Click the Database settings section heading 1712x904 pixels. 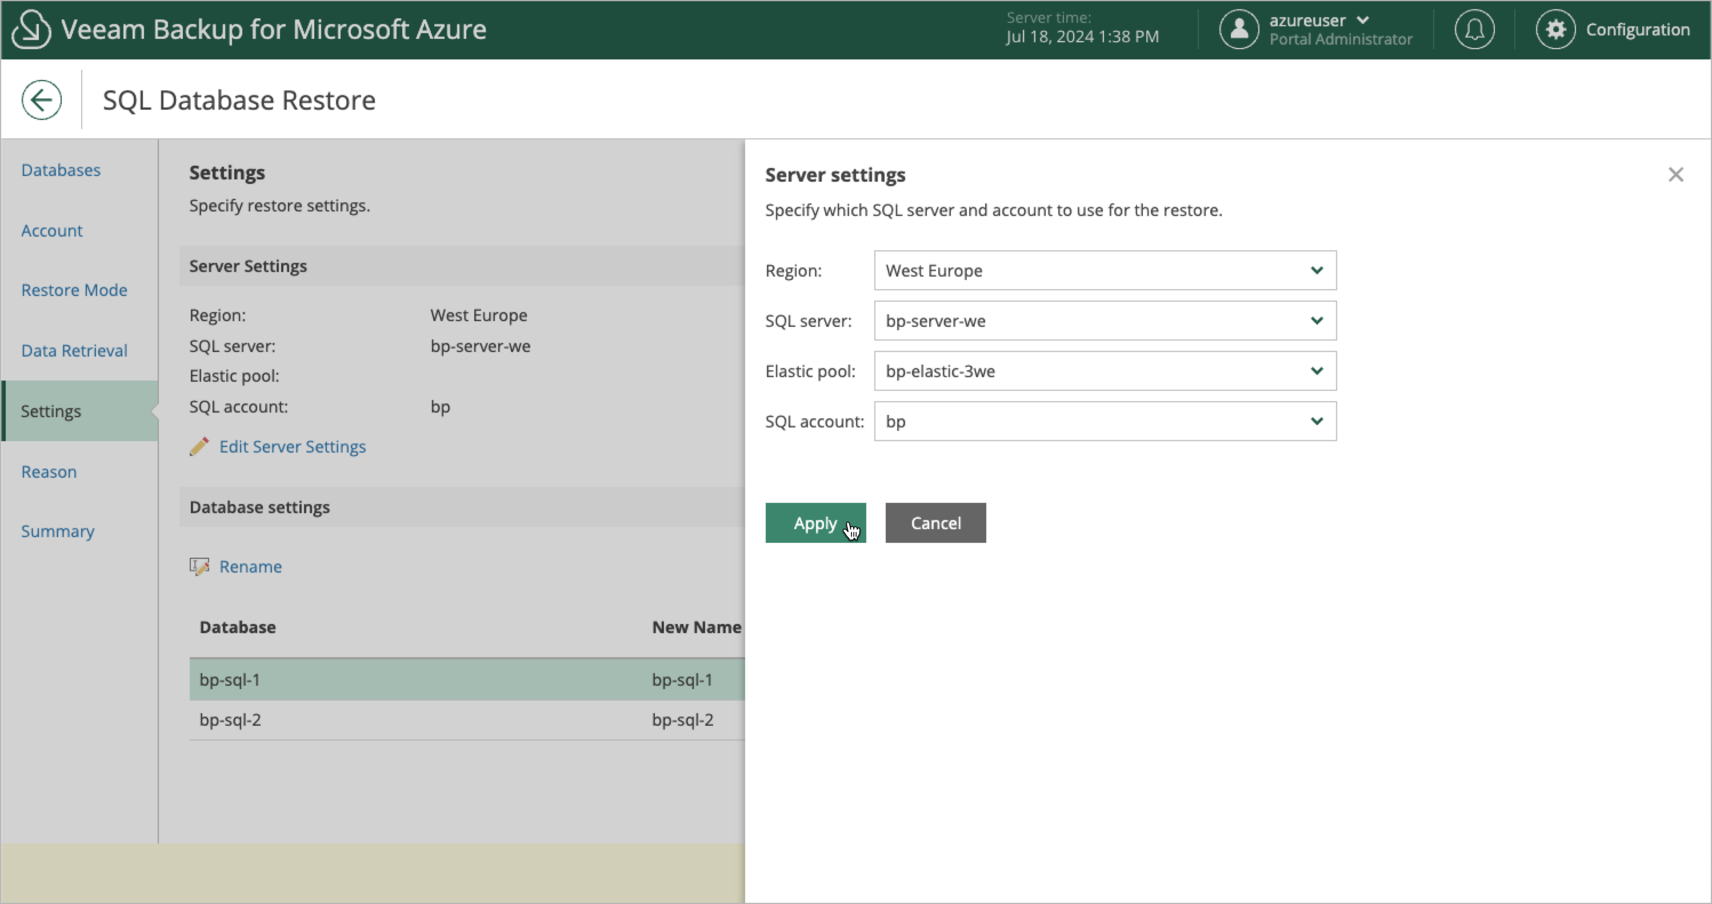coord(259,507)
